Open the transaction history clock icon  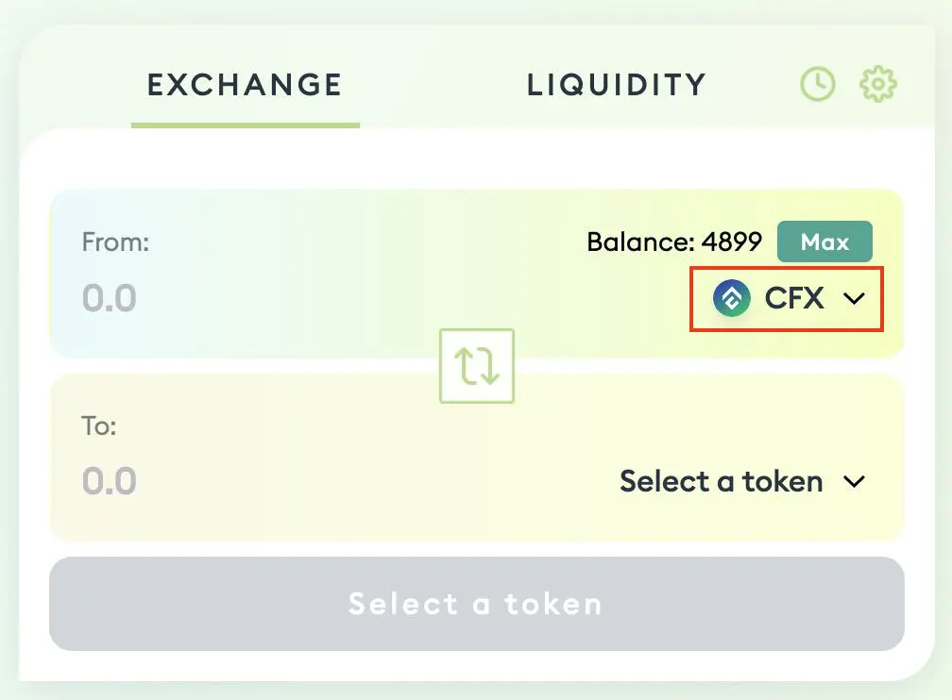818,85
